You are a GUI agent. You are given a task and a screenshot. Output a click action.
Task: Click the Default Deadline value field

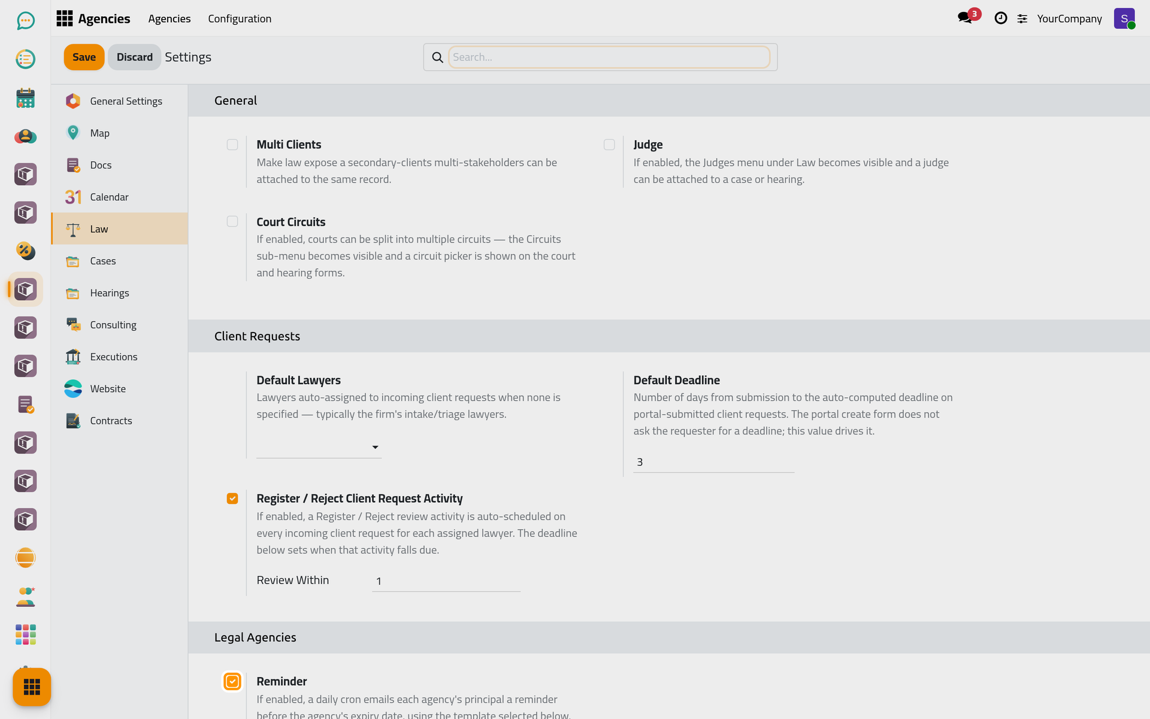pos(713,462)
